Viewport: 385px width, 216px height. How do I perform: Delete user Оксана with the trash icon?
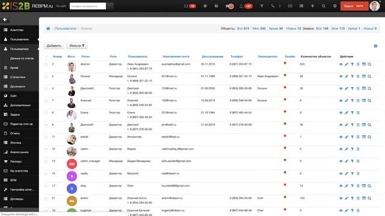click(358, 76)
